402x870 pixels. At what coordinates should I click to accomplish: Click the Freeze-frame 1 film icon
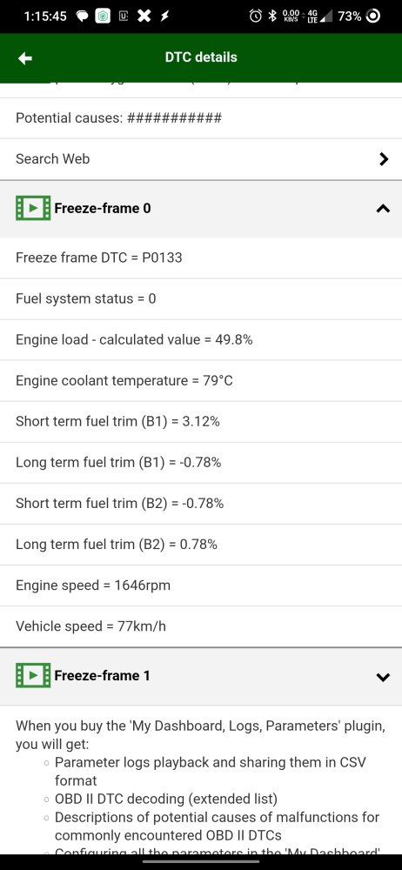33,675
